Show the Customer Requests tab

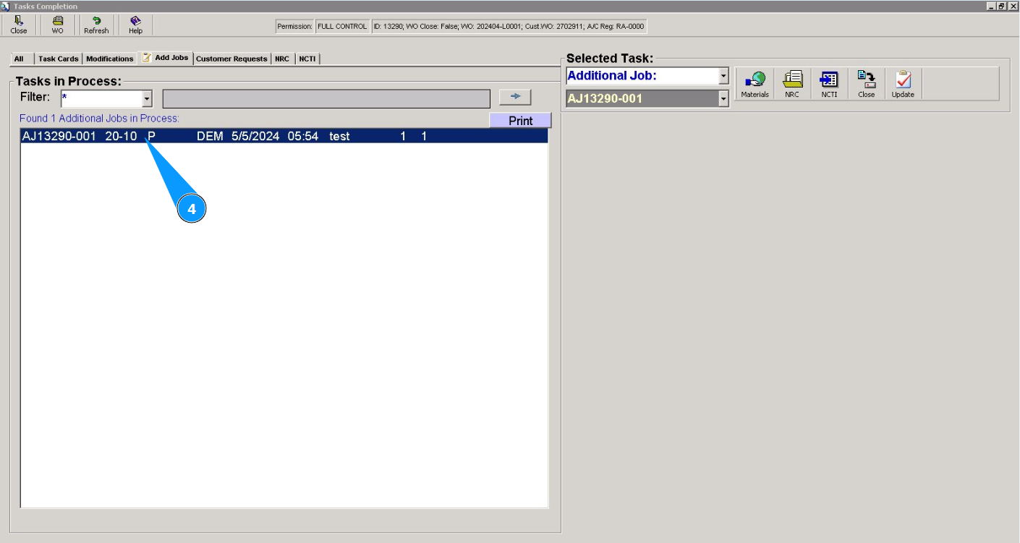tap(231, 59)
